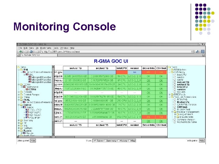The image size is (219, 164).
Task: Click the Replica Management folder icon
Action: click(175, 112)
